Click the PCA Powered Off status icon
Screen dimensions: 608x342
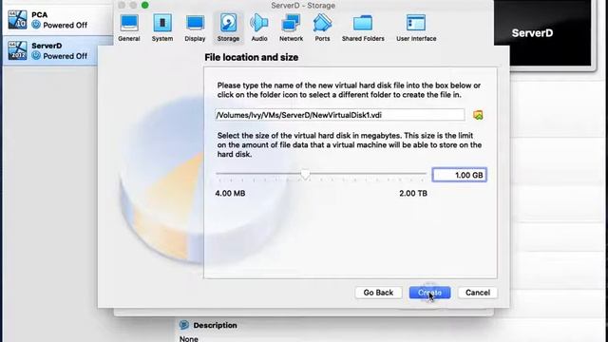36,25
